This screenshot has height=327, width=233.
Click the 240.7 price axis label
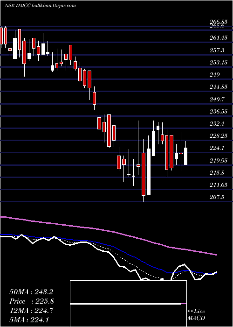tap(218, 99)
